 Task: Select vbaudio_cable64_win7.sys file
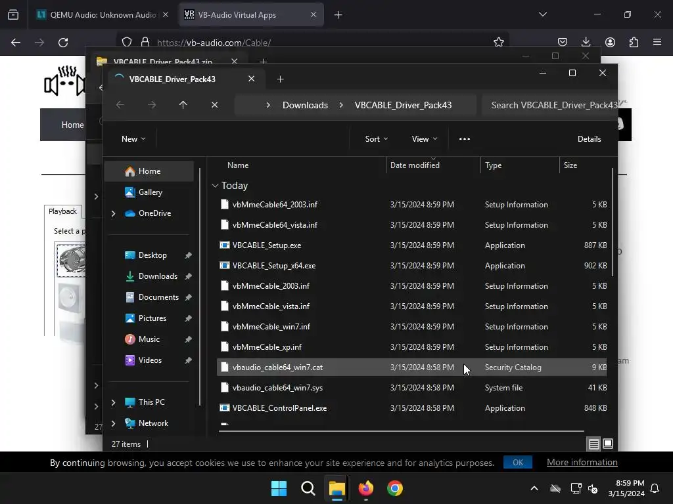[x=411, y=388]
